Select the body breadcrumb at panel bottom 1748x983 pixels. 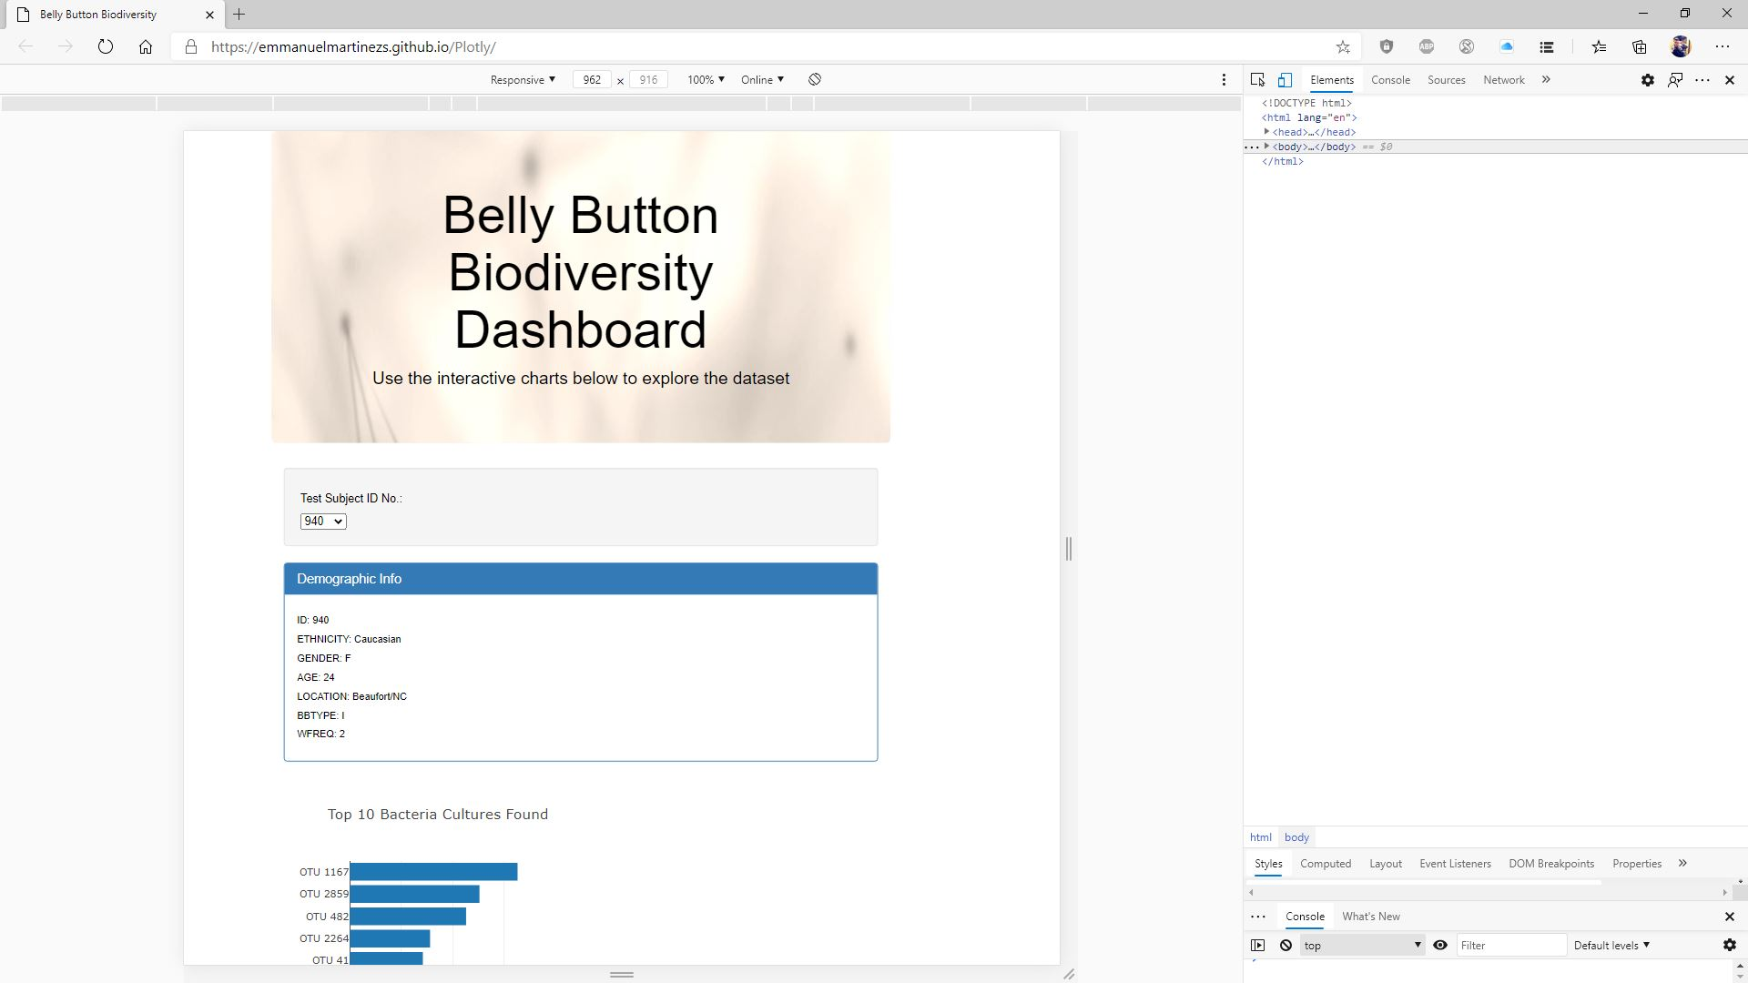point(1296,836)
